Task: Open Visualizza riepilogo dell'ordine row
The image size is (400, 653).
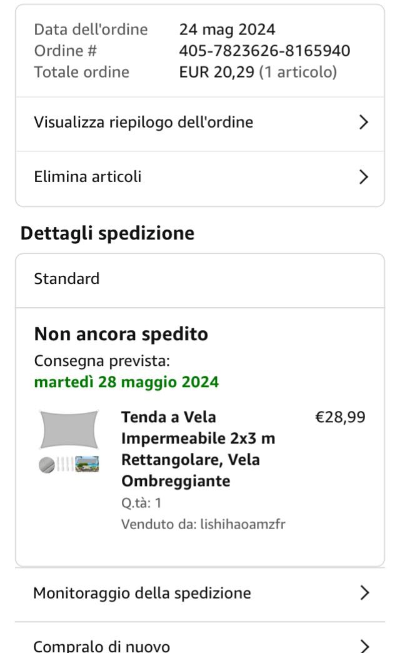Action: [144, 123]
